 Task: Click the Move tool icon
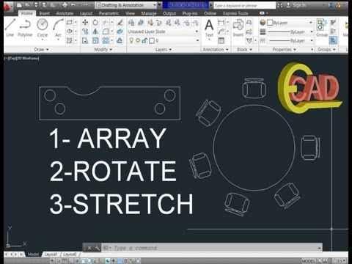pos(85,23)
